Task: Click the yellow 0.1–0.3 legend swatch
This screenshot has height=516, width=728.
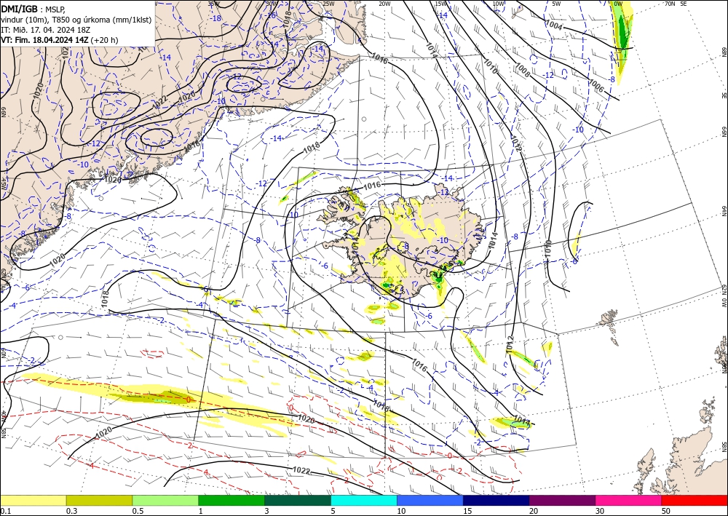Action: pyautogui.click(x=33, y=500)
